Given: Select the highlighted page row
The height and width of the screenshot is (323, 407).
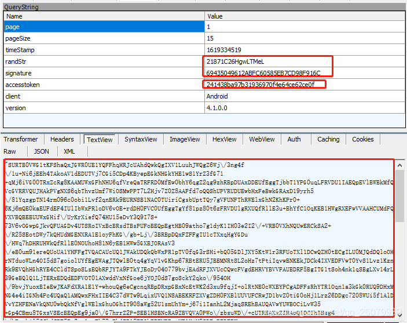Looking at the screenshot, I should (104, 27).
